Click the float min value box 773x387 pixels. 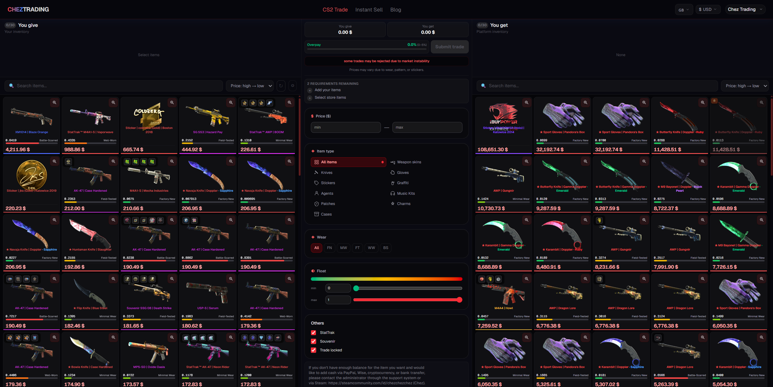tap(338, 288)
